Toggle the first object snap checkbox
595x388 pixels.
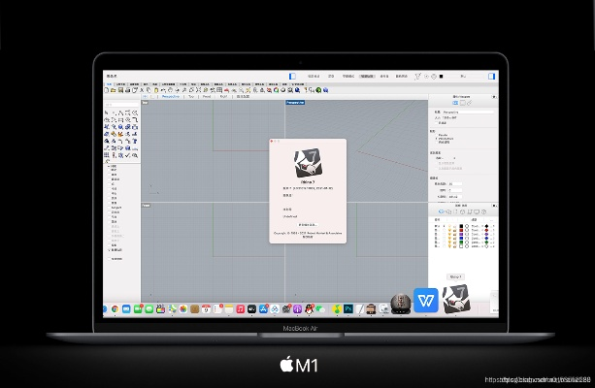tap(109, 167)
